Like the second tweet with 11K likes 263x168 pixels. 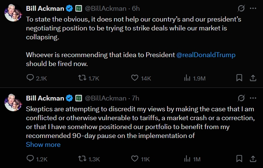[135, 159]
